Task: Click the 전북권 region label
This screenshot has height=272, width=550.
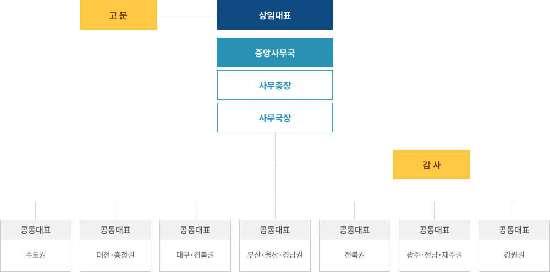Action: click(355, 255)
